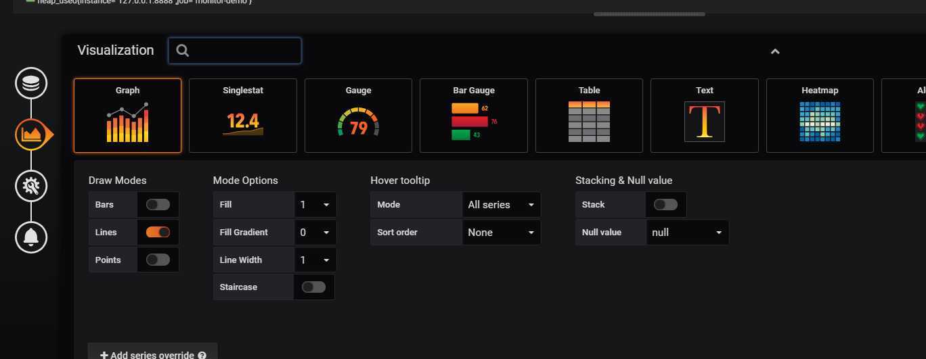
Task: Choose the Bar Gauge visualization
Action: tap(474, 116)
